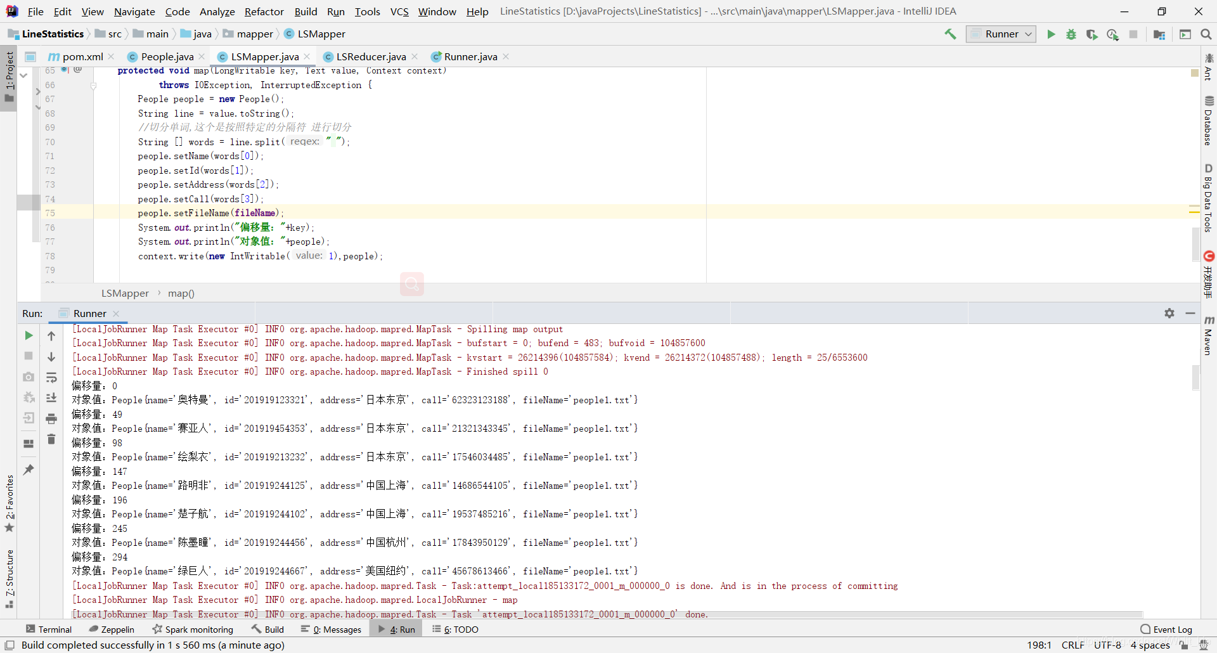Viewport: 1217px width, 653px height.
Task: Open the Navigate menu
Action: (x=134, y=11)
